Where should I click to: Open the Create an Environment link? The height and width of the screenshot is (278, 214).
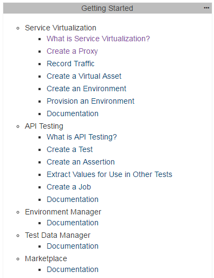click(87, 89)
